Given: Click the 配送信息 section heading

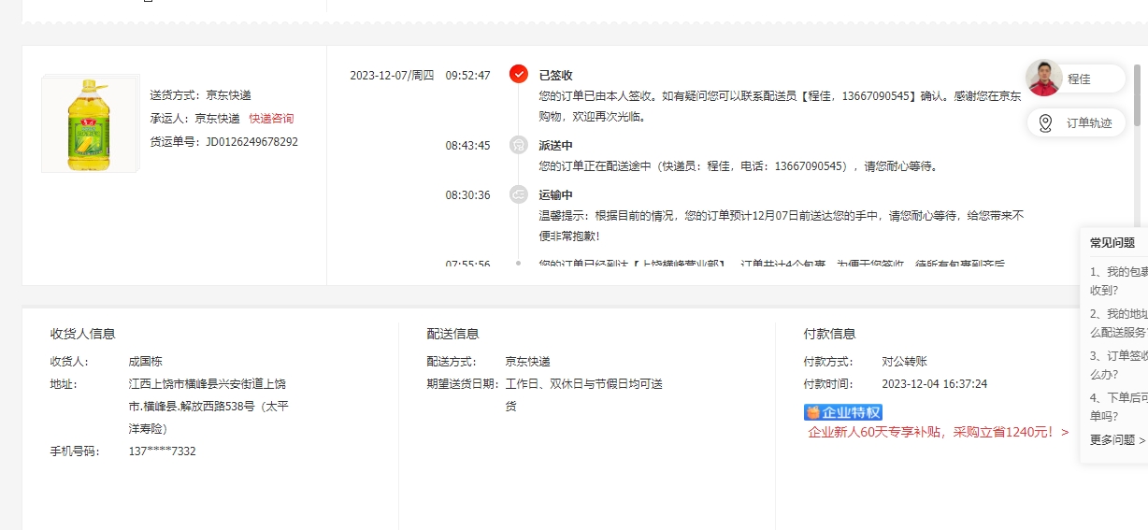Looking at the screenshot, I should (453, 334).
